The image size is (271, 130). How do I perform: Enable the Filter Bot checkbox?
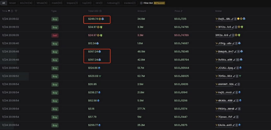[x=141, y=3]
